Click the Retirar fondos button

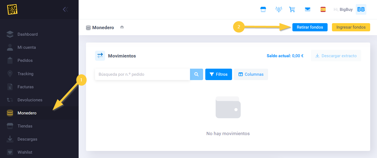[310, 27]
